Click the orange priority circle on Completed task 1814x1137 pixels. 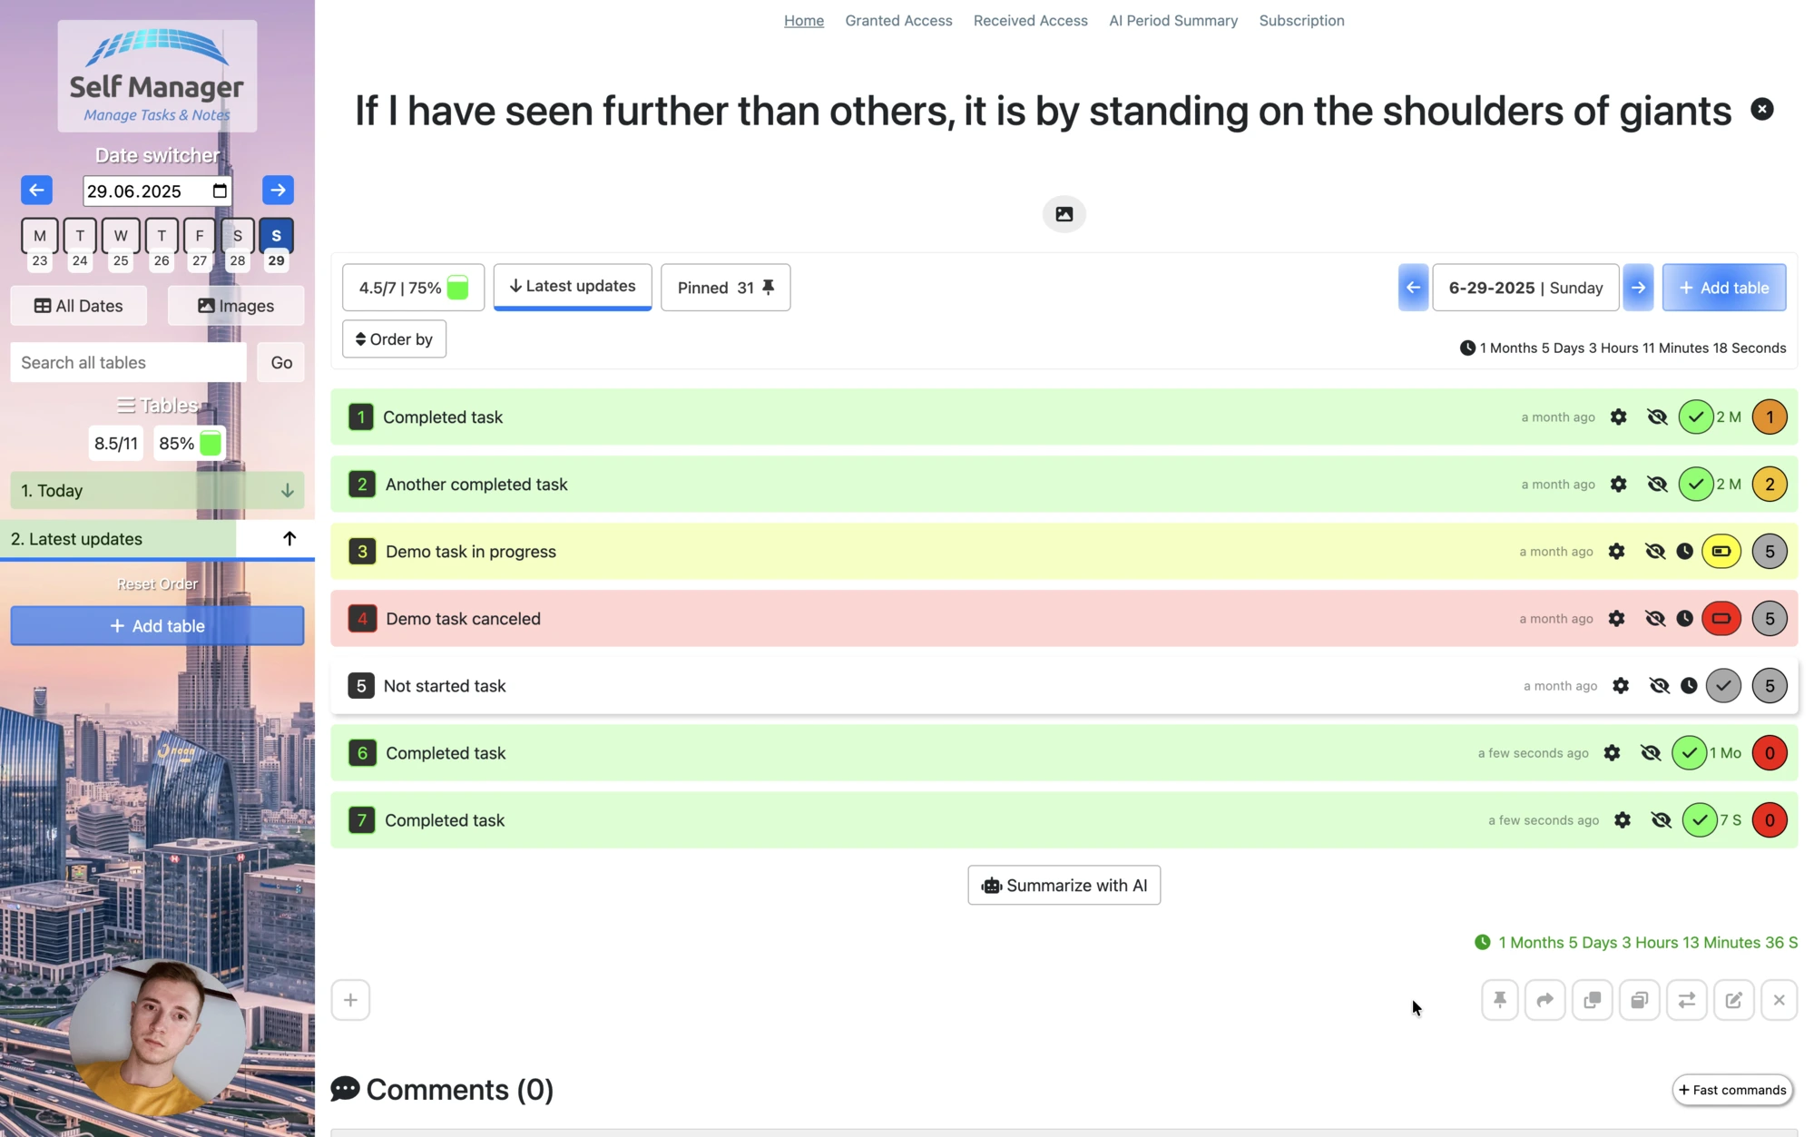click(x=1769, y=417)
